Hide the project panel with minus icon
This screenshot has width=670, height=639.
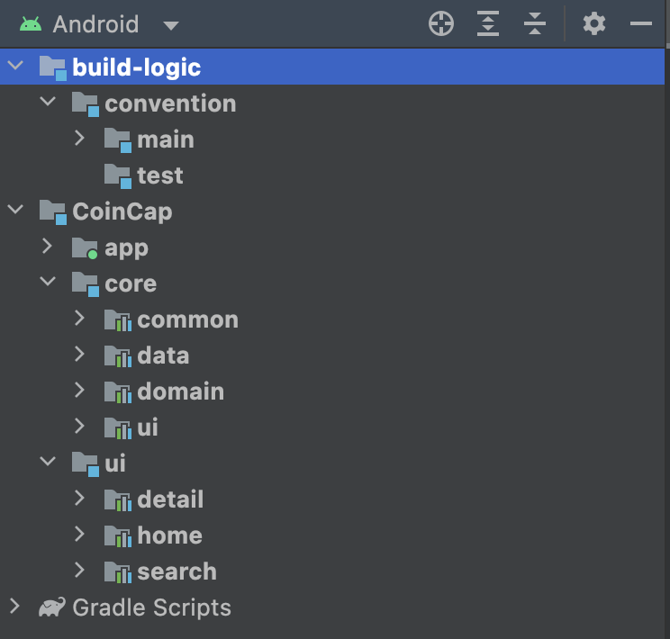click(x=641, y=23)
